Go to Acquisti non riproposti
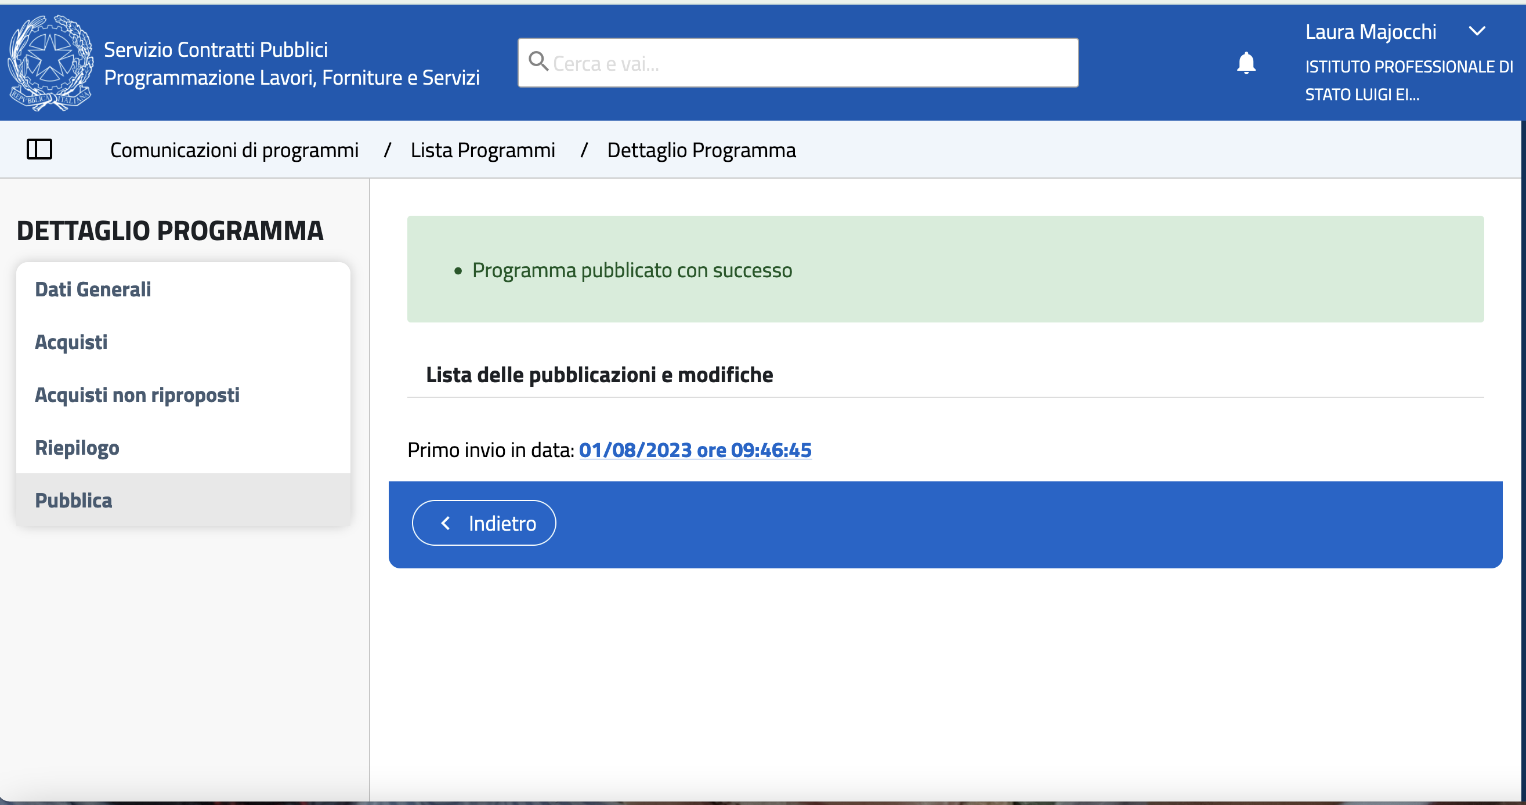 coord(137,395)
